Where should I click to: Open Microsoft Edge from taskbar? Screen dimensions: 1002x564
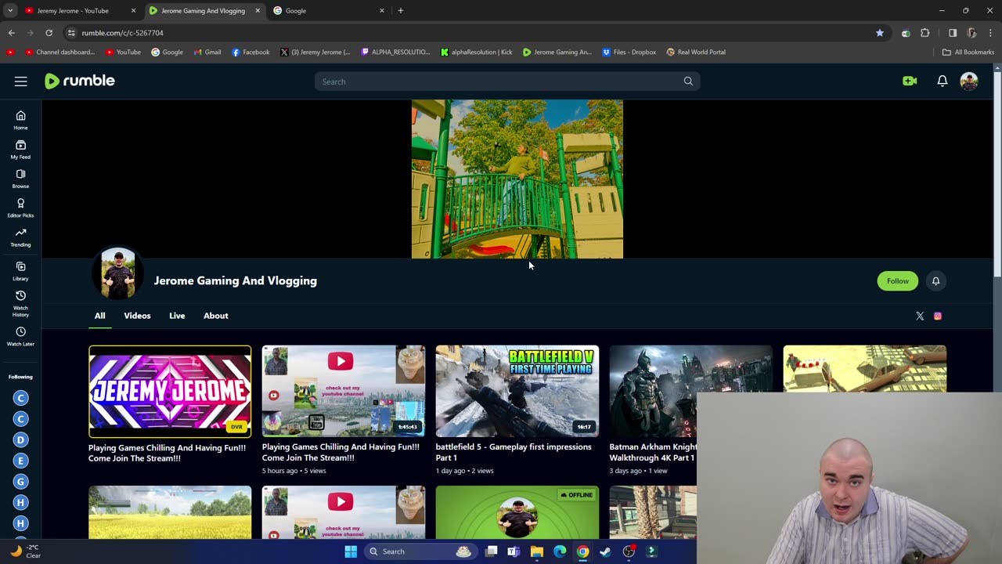coord(560,551)
